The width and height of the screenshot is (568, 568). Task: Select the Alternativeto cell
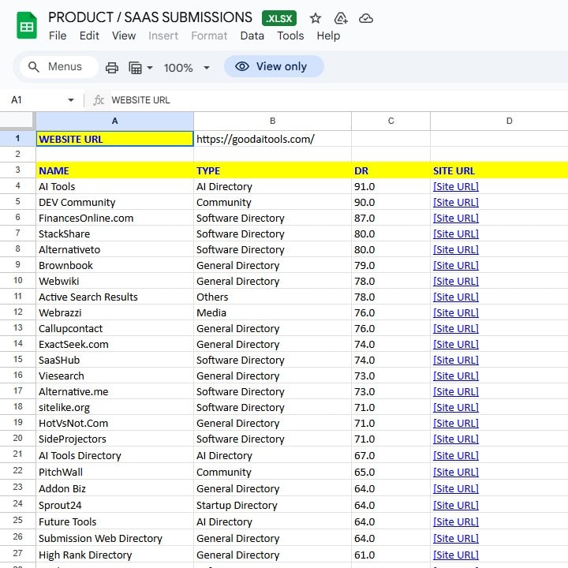pyautogui.click(x=115, y=249)
